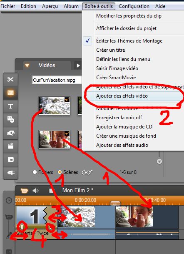Click the play arrow album tab
The width and height of the screenshot is (184, 254).
(x=78, y=65)
